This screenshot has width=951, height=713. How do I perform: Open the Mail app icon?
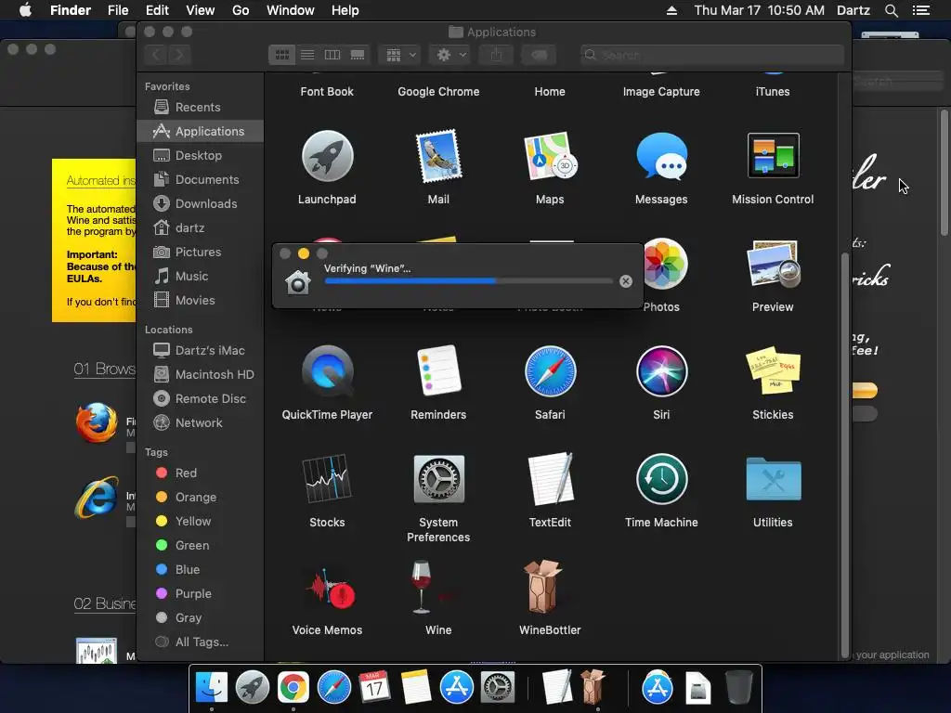pos(438,156)
